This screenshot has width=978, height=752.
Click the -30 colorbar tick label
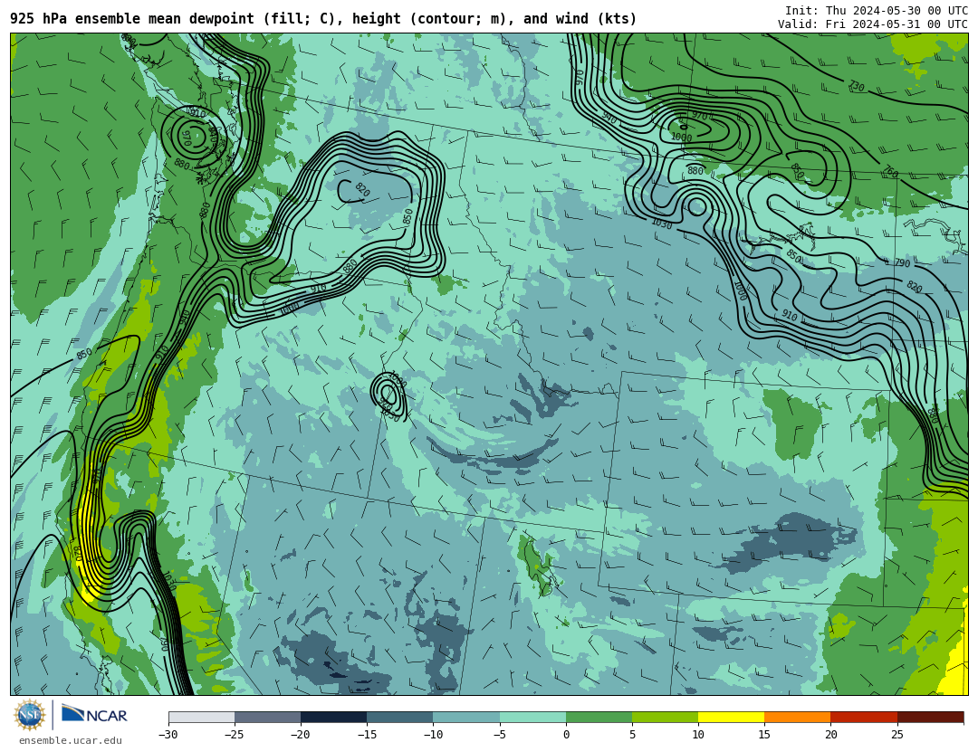(x=168, y=735)
